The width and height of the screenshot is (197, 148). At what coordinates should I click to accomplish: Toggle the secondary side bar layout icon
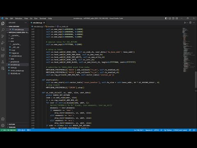pyautogui.click(x=173, y=18)
